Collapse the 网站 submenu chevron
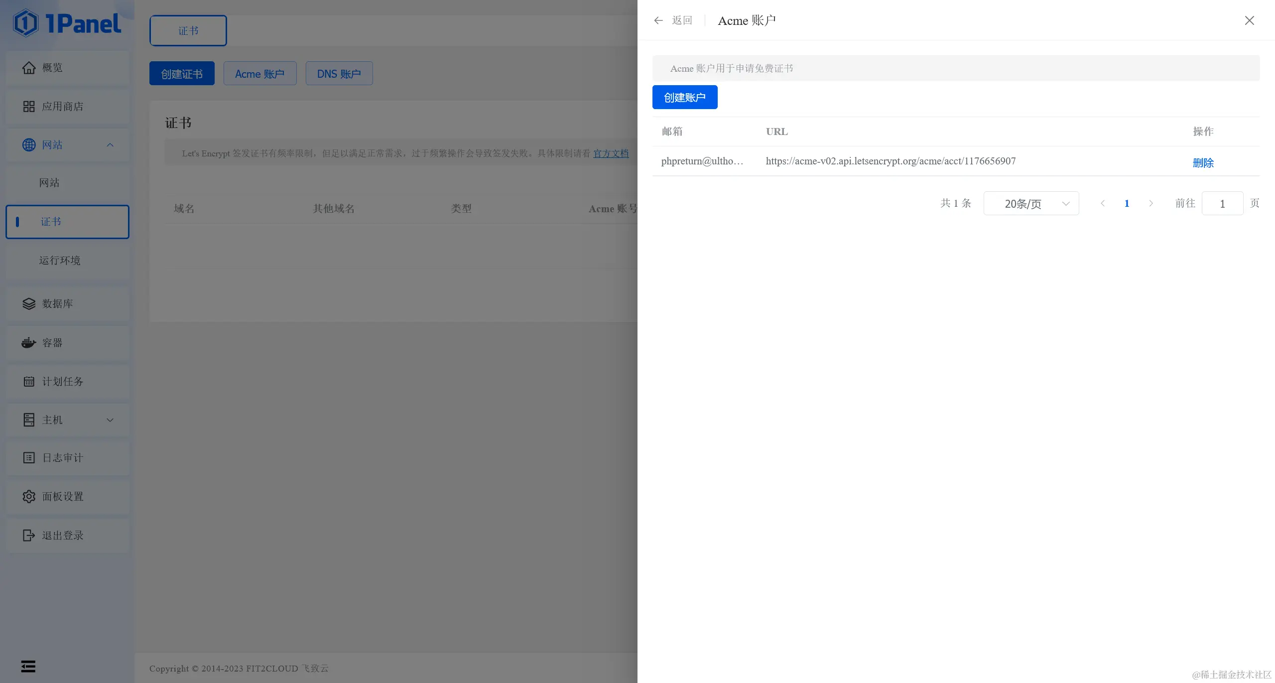The height and width of the screenshot is (683, 1275). tap(110, 145)
